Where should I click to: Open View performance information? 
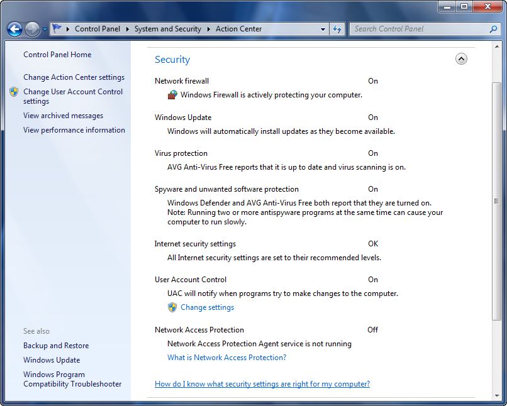(74, 130)
